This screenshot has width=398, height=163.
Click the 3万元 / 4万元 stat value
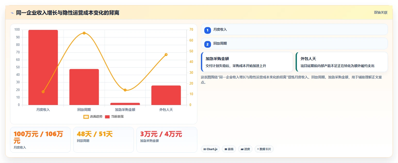click(x=161, y=134)
